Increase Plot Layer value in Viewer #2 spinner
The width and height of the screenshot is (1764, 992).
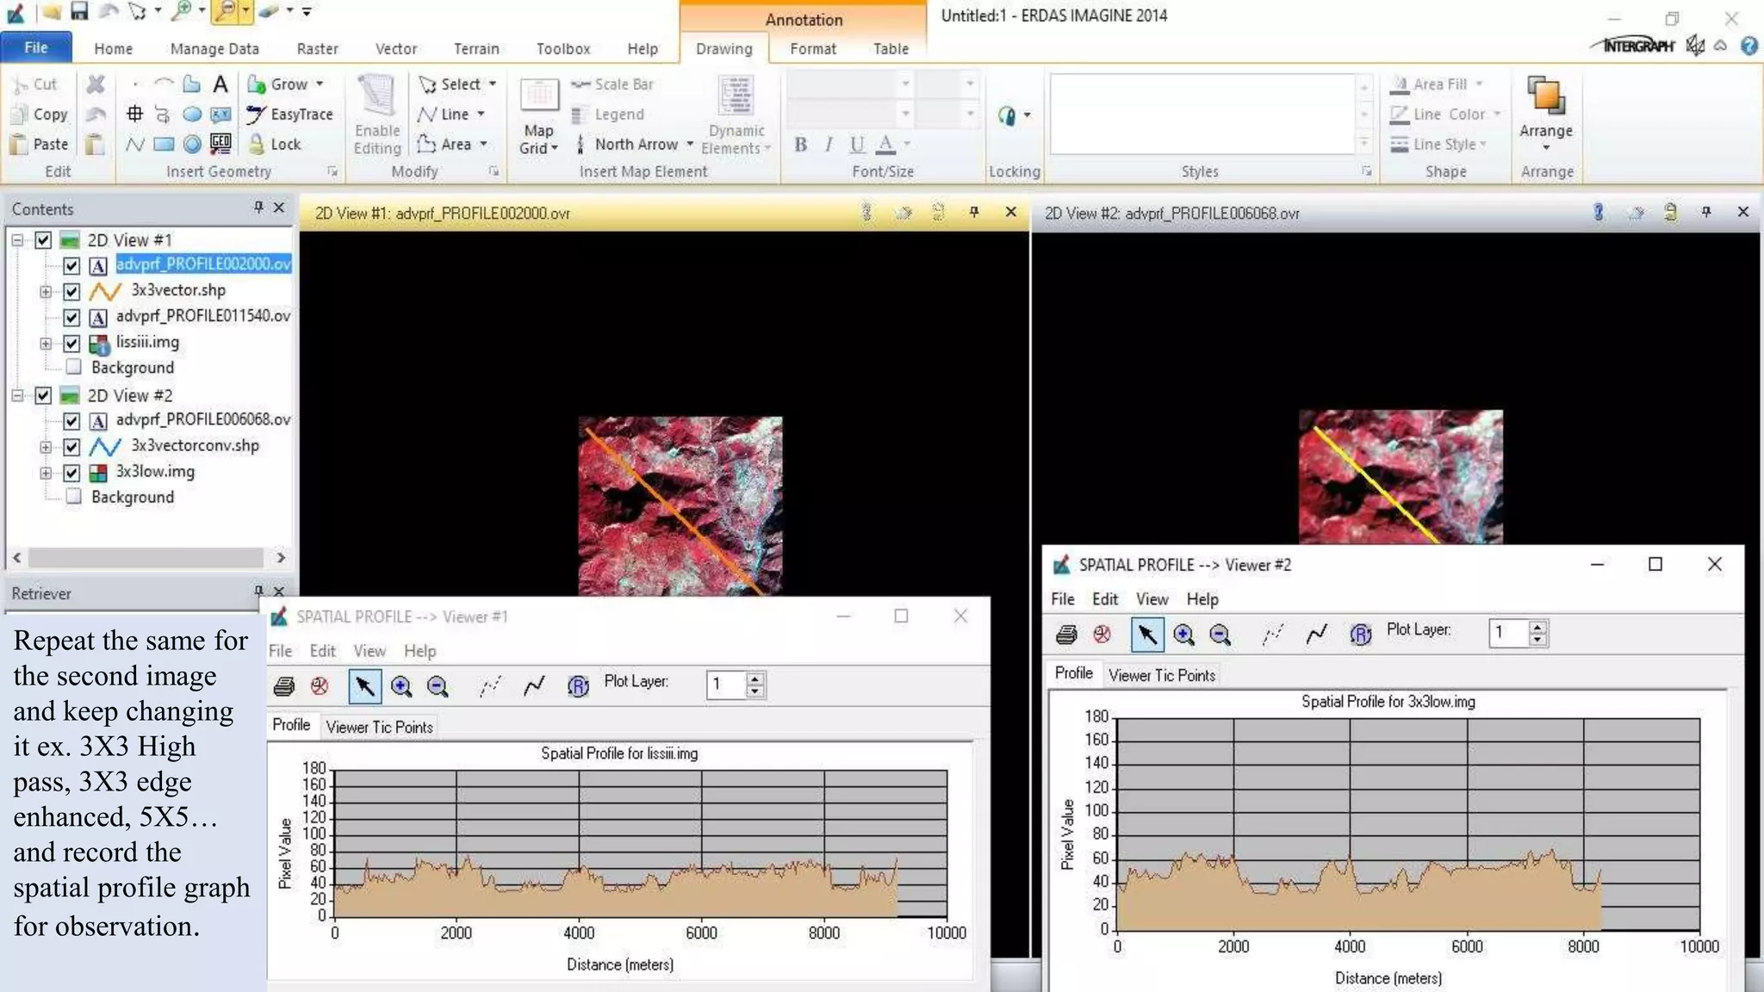pos(1538,626)
